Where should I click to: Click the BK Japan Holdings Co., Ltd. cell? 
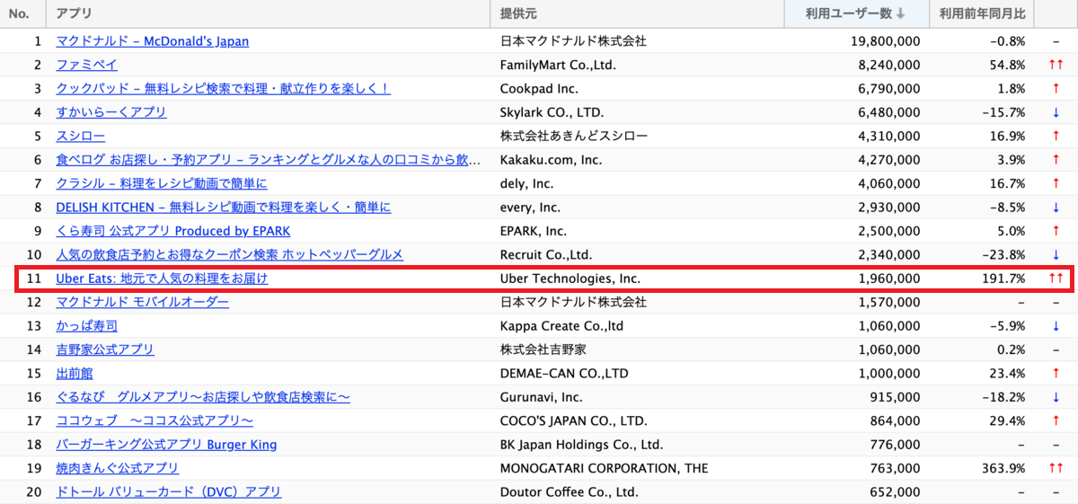(x=581, y=445)
